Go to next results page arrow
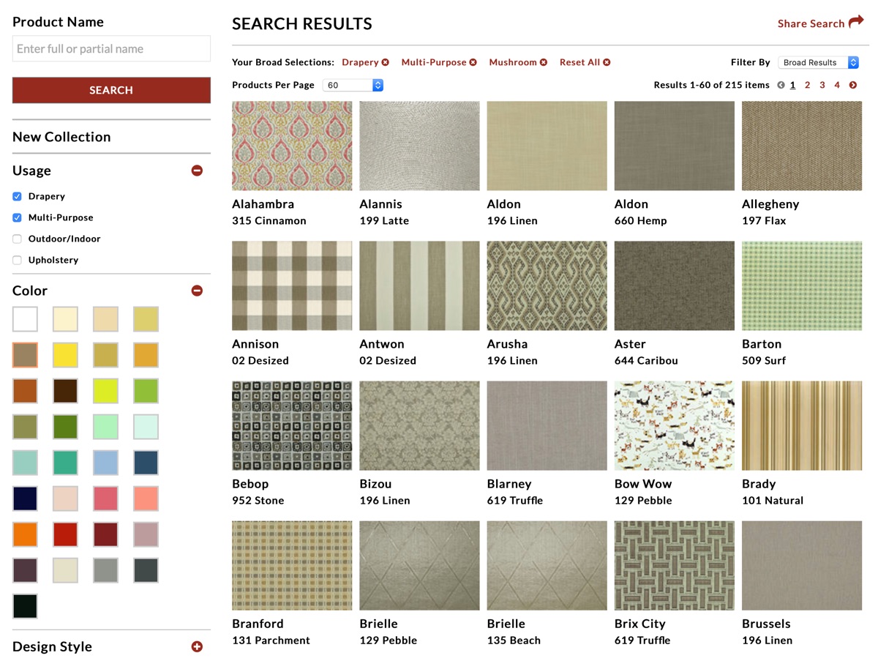 point(853,85)
